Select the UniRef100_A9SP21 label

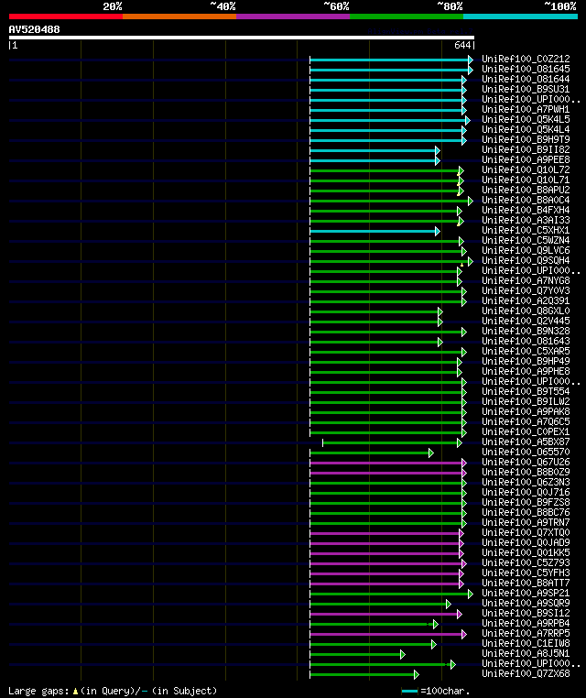(x=526, y=593)
